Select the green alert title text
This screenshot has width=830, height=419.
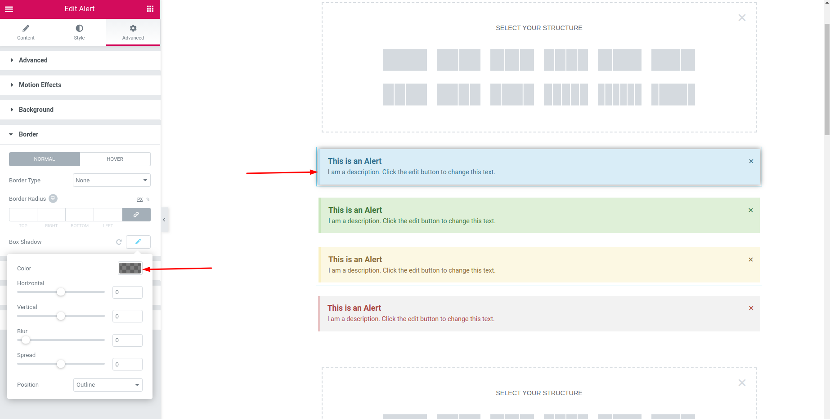coord(355,210)
